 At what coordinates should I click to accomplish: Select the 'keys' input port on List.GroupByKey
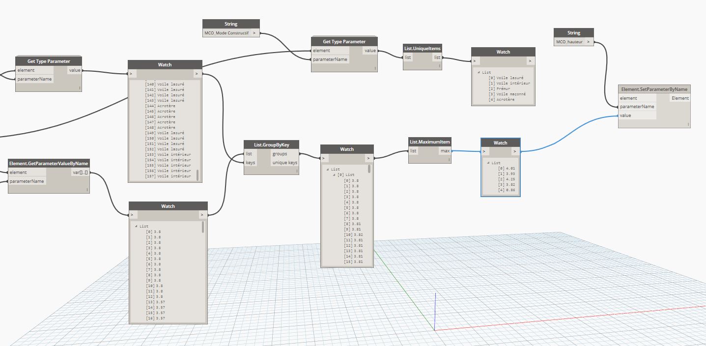(x=250, y=163)
